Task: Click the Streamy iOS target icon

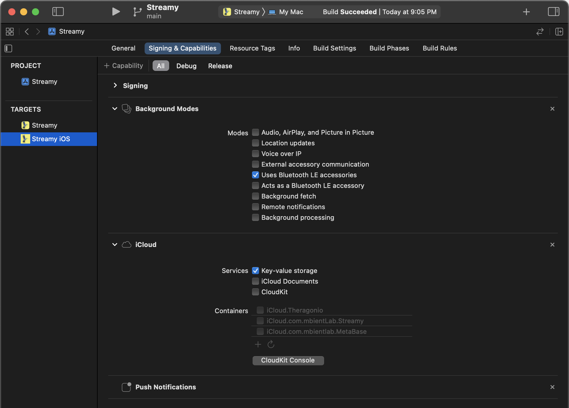Action: [x=25, y=139]
